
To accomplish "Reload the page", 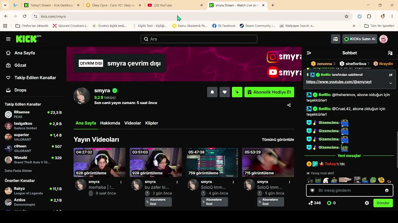I will point(25,16).
